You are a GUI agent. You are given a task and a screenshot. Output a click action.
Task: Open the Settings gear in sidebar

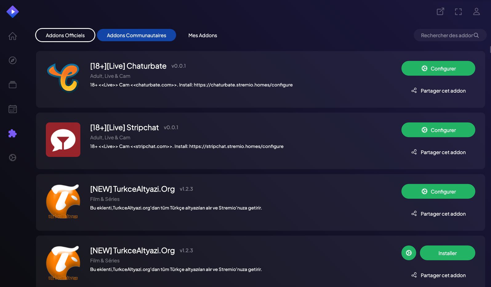point(13,158)
